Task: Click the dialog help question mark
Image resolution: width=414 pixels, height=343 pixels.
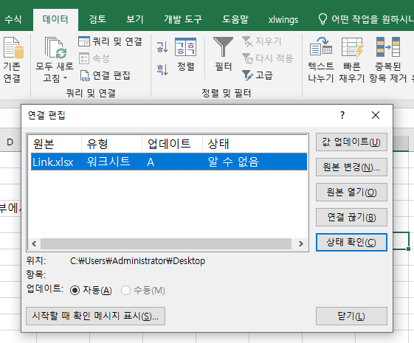Action: [342, 115]
